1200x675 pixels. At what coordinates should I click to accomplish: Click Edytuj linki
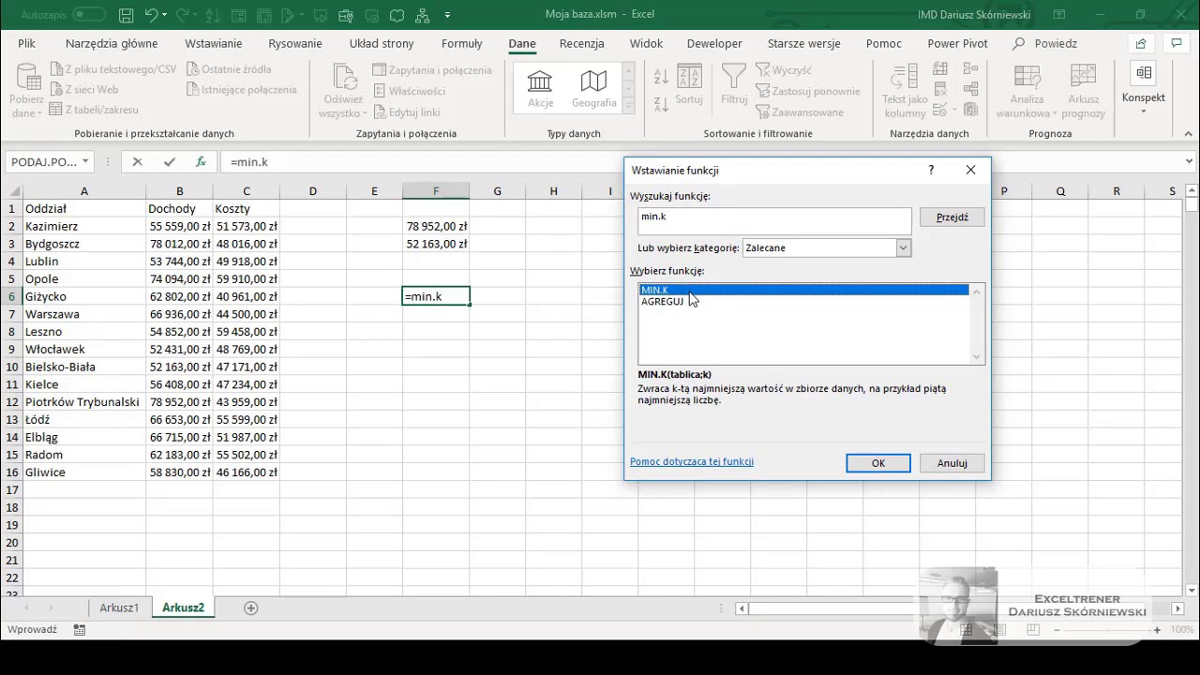coord(406,112)
